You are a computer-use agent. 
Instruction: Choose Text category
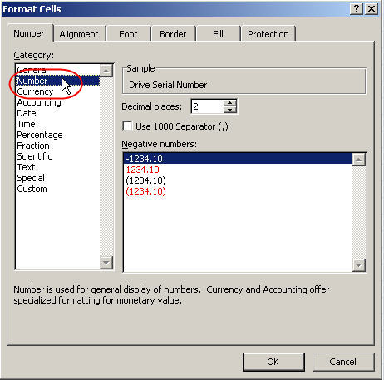(x=57, y=167)
